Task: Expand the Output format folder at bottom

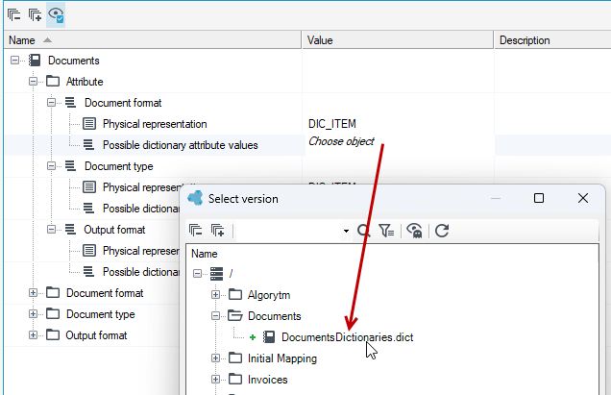Action: [33, 335]
